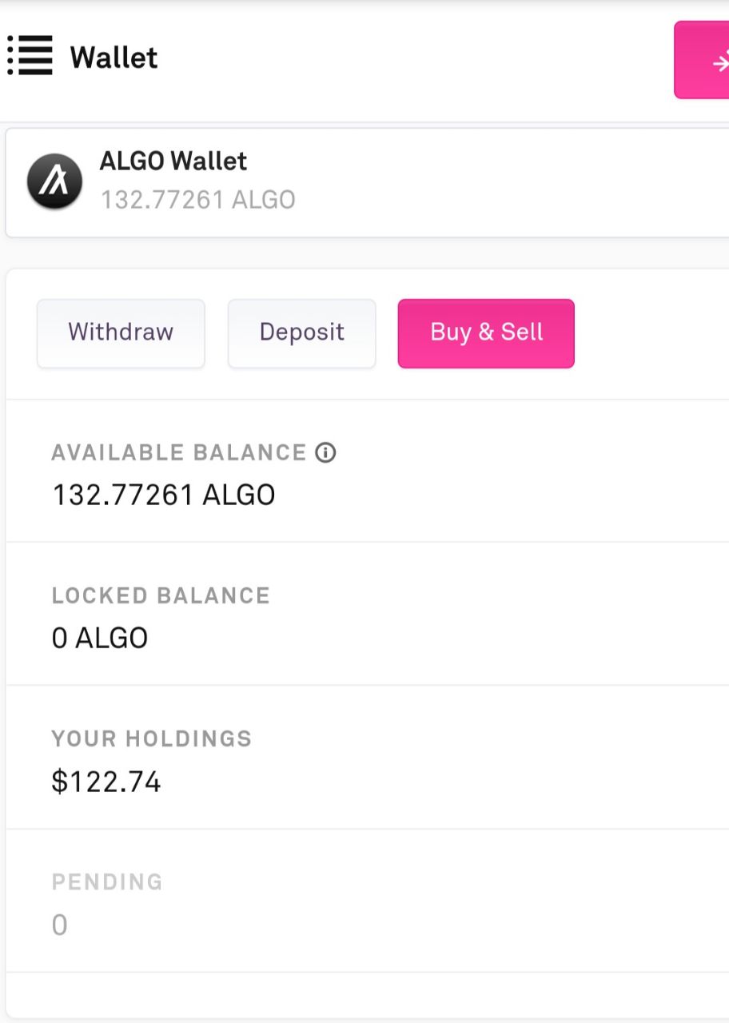Open the Buy & Sell option
This screenshot has width=729, height=1023.
point(486,333)
